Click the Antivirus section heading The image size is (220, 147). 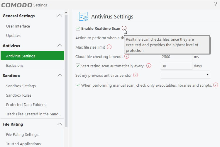pos(11,46)
